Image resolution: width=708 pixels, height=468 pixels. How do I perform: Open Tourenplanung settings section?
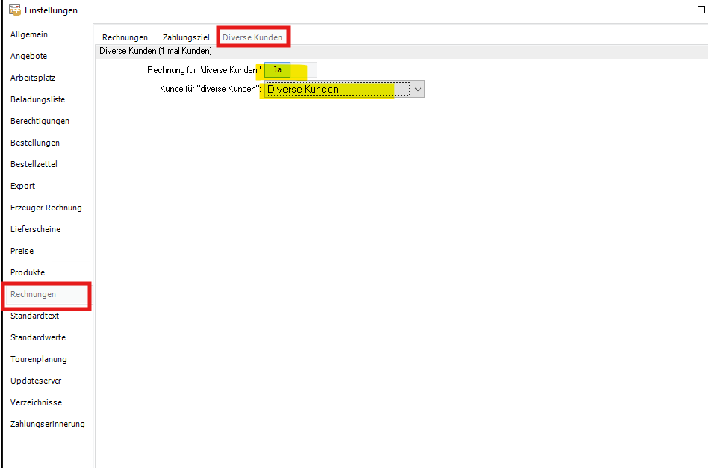pyautogui.click(x=38, y=359)
